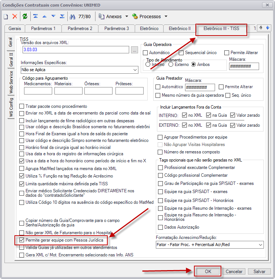Open Anexos dropdown arrow
The image size is (275, 279).
tap(127, 17)
